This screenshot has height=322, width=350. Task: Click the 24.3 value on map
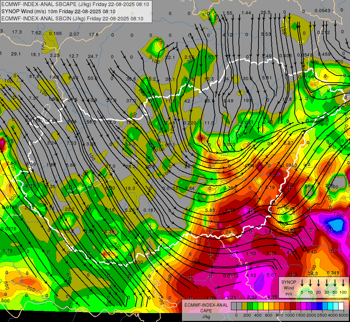tap(313, 273)
